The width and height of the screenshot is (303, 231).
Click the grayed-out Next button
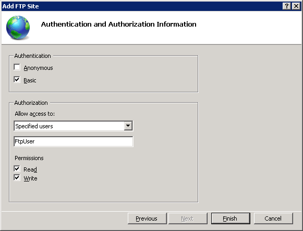click(x=188, y=218)
